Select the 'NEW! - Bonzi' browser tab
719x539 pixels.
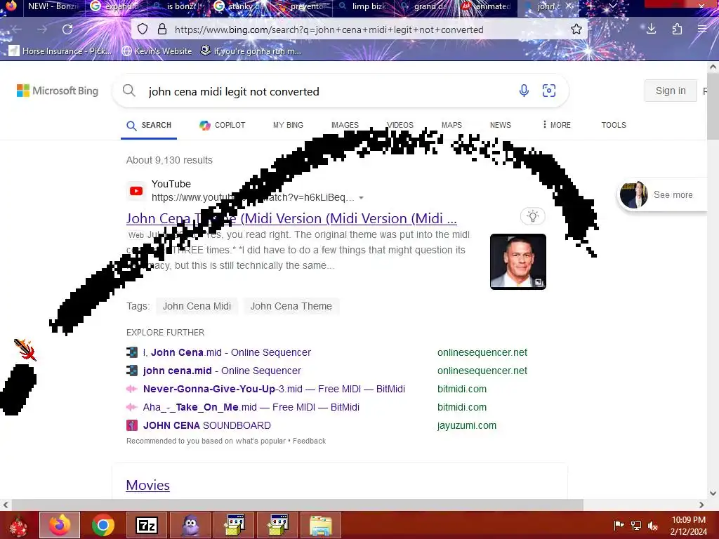click(53, 7)
